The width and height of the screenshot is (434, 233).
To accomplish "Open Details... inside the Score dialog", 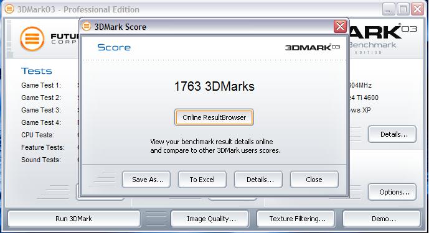I will (x=258, y=180).
